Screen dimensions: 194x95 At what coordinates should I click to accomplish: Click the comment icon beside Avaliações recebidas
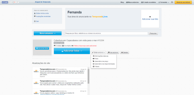click(x=35, y=16)
